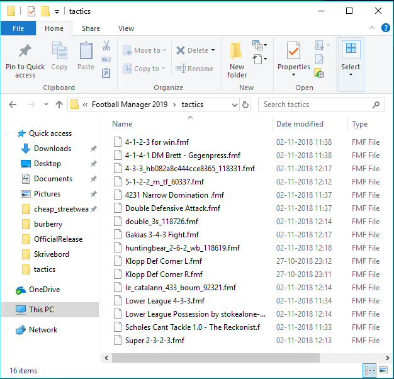Open the Delete dropdown arrow
Screen dimensions: 394x379
coord(213,50)
